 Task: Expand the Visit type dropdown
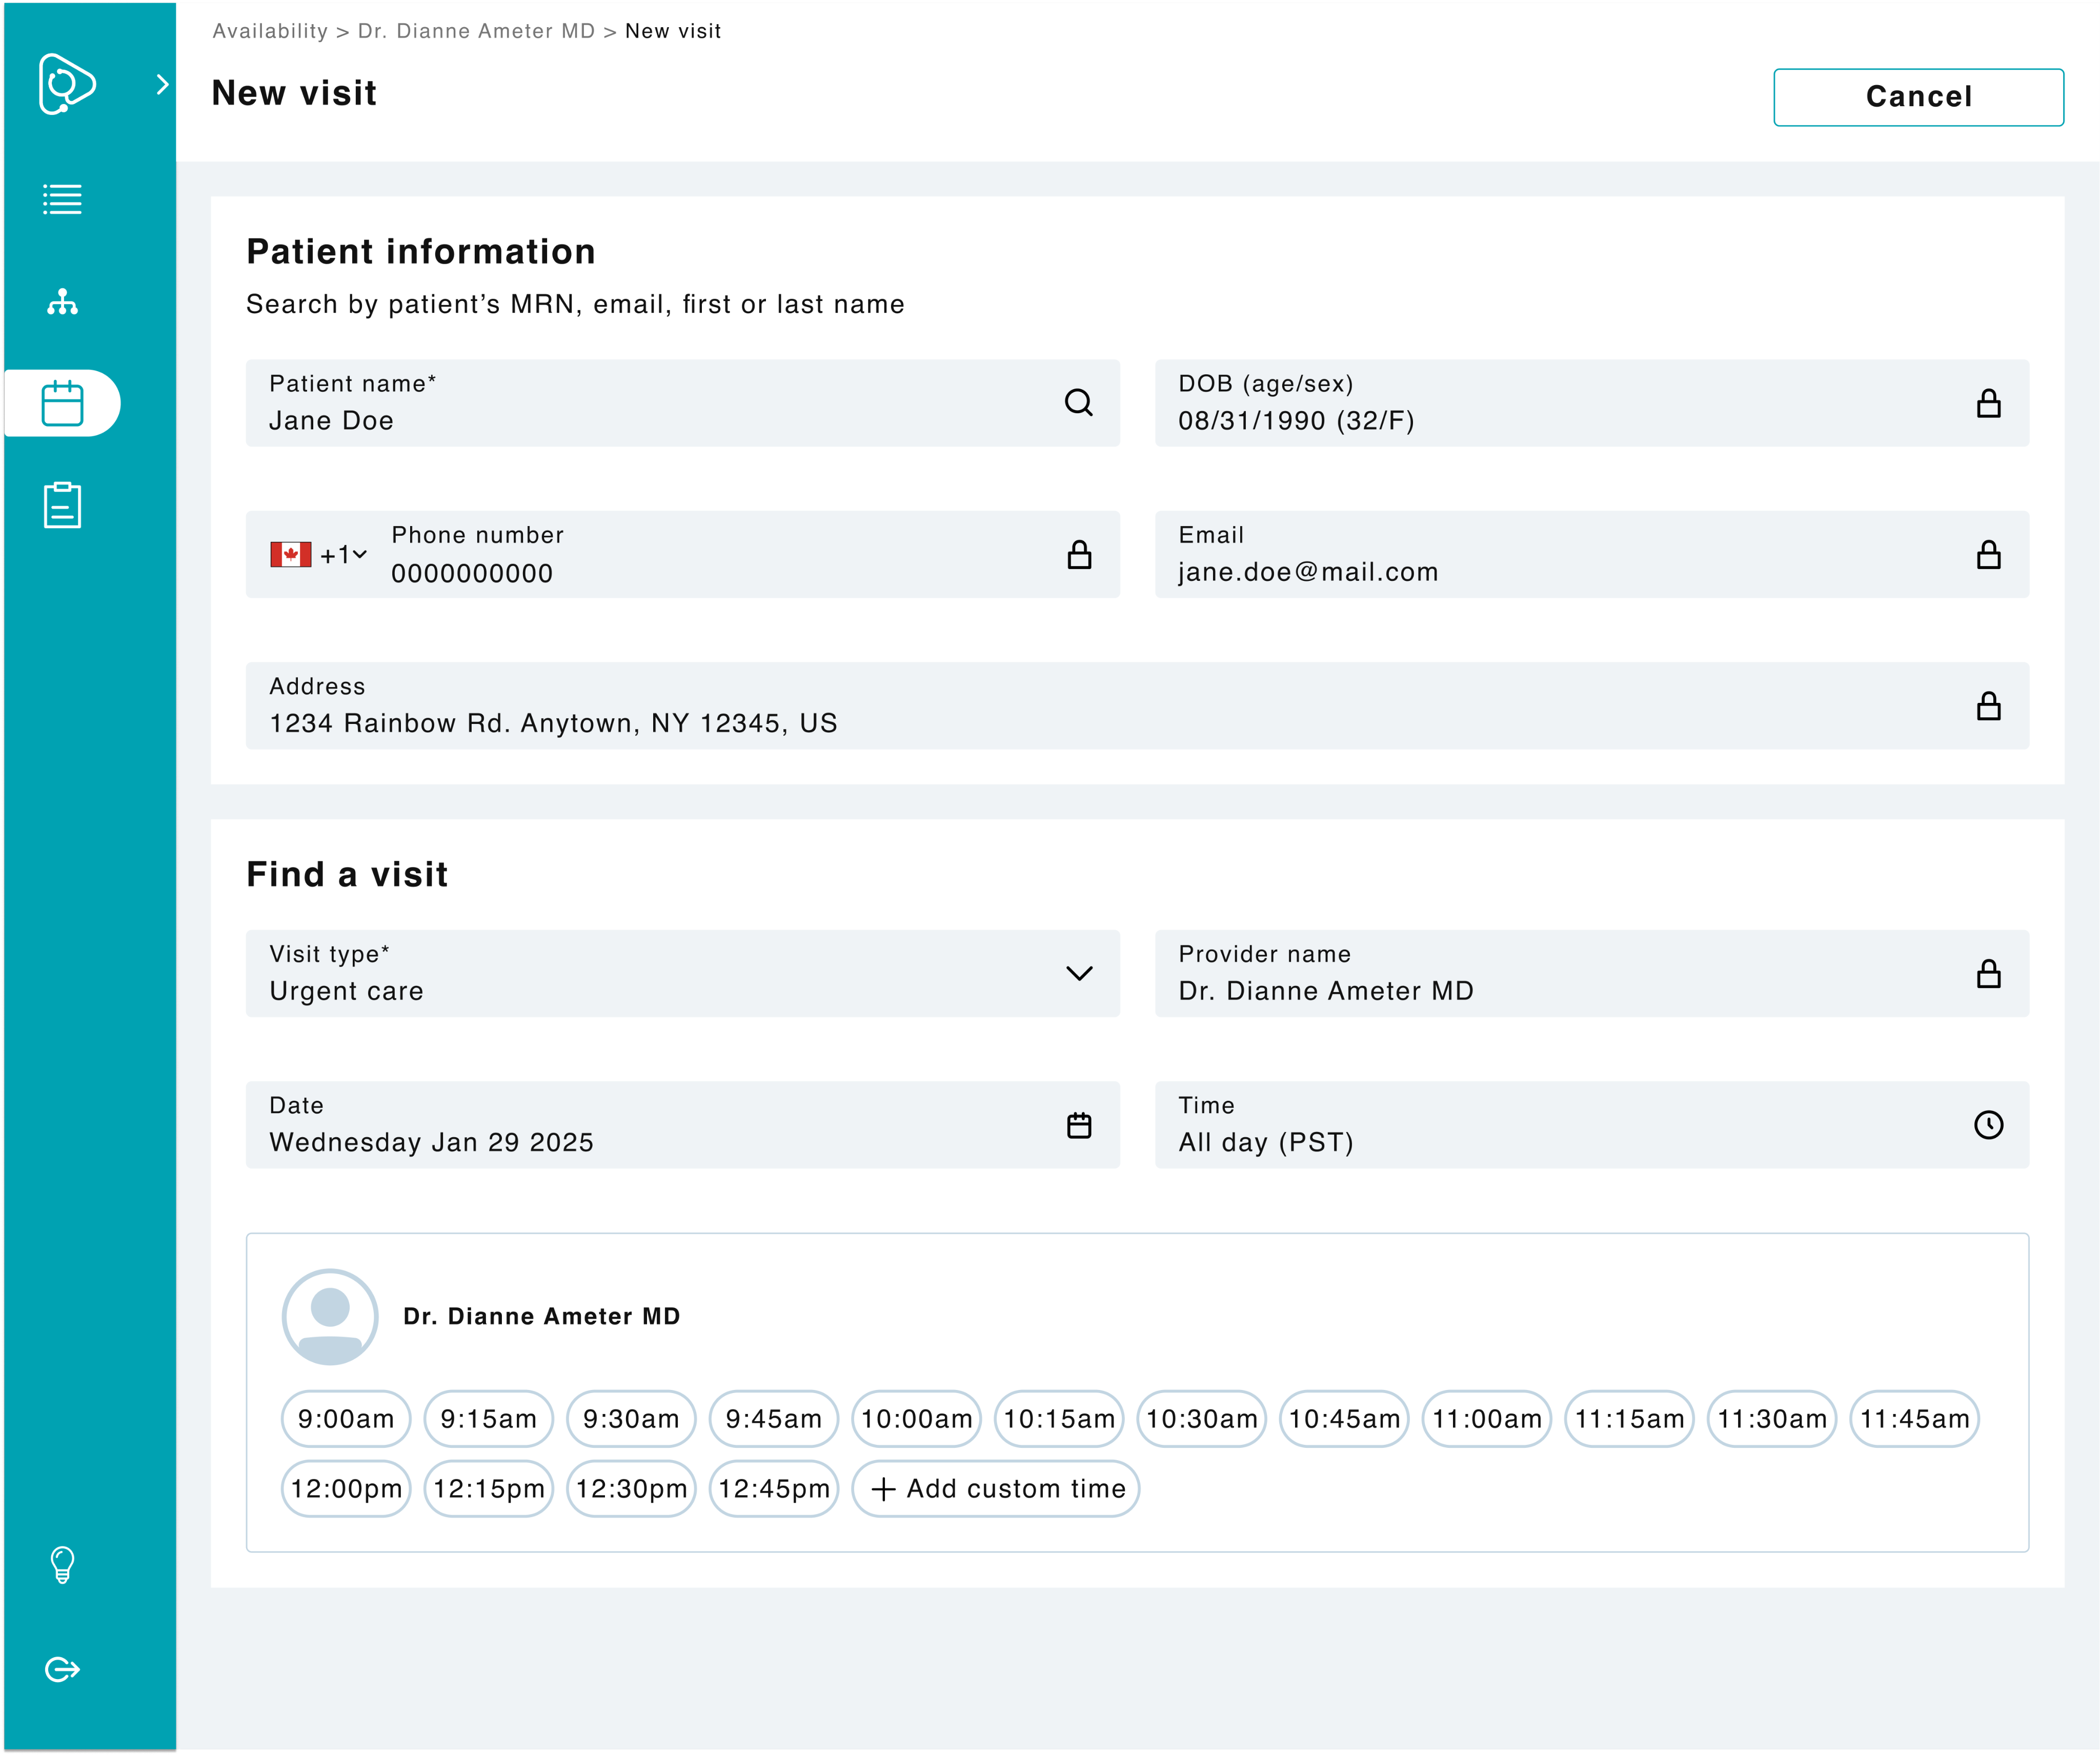tap(1079, 974)
